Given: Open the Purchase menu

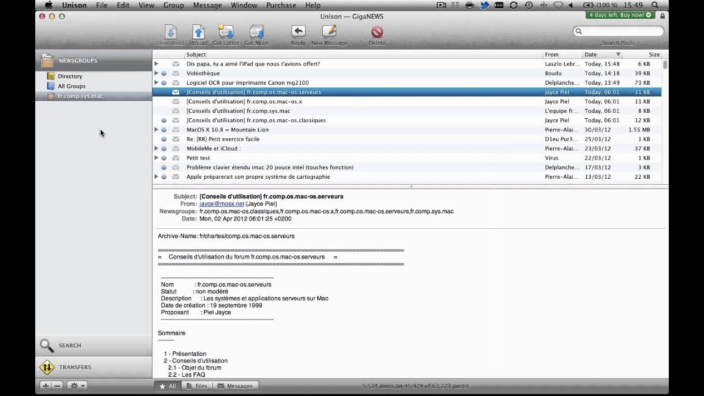Looking at the screenshot, I should (281, 5).
